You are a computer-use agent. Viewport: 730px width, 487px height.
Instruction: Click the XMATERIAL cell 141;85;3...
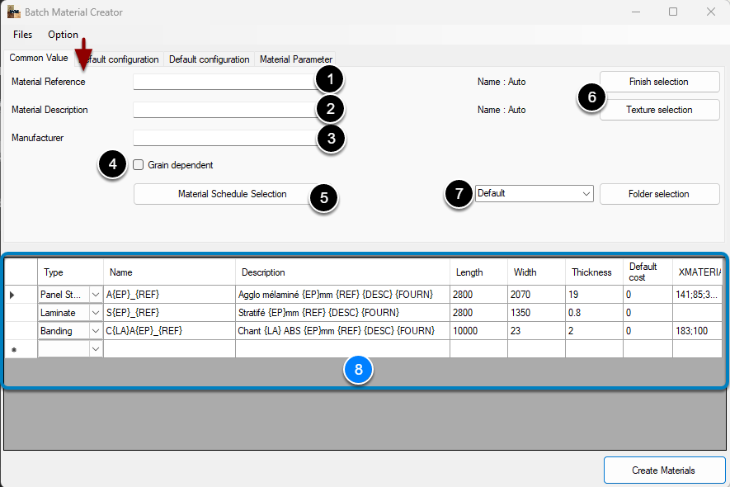(697, 295)
